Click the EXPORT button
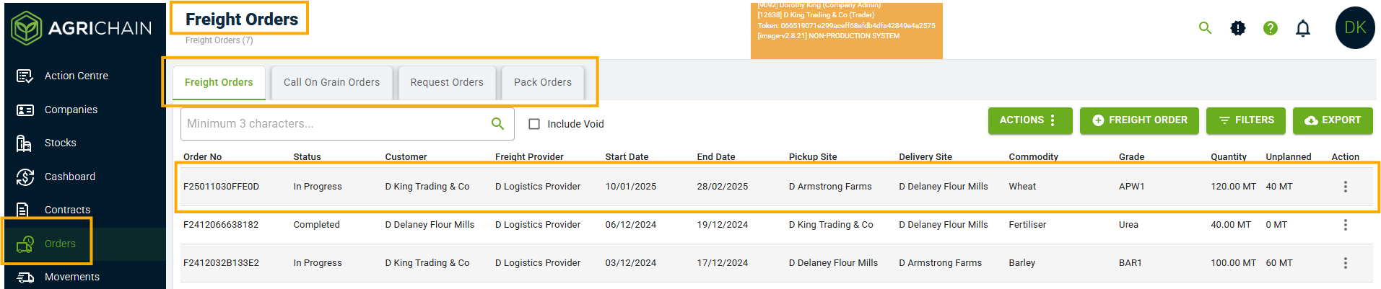This screenshot has width=1381, height=289. pyautogui.click(x=1333, y=120)
